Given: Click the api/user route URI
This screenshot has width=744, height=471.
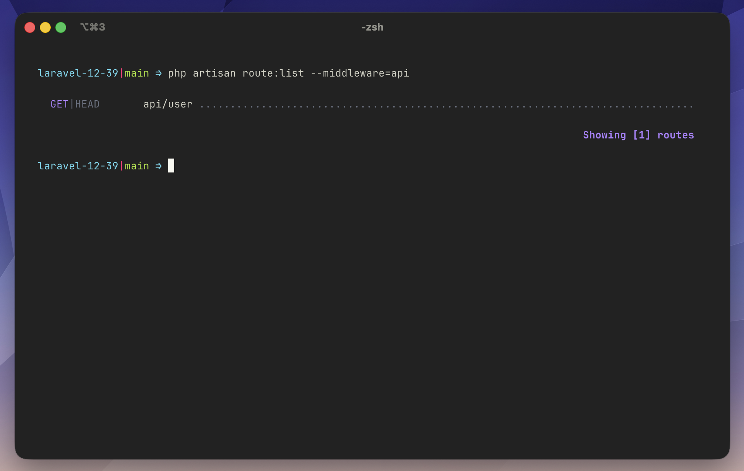Looking at the screenshot, I should 168,104.
